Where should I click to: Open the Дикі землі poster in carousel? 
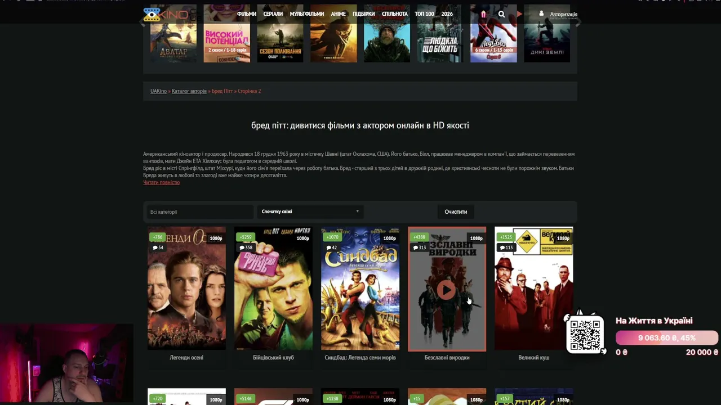tap(547, 34)
